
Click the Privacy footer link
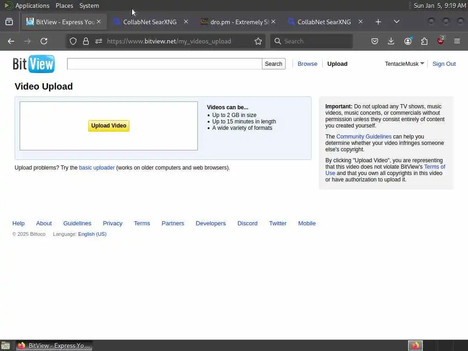tap(112, 223)
